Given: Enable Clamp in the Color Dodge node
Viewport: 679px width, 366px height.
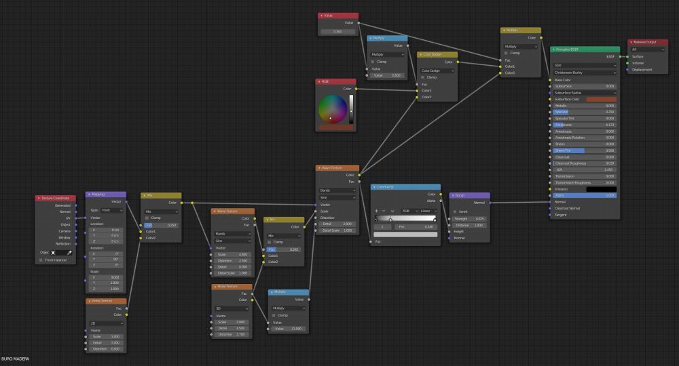Looking at the screenshot, I should [421, 77].
